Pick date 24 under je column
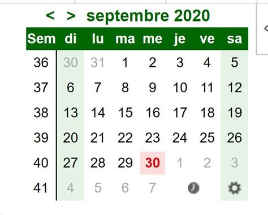 click(180, 137)
